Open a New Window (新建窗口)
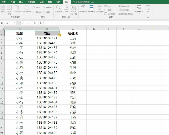 (83, 9)
